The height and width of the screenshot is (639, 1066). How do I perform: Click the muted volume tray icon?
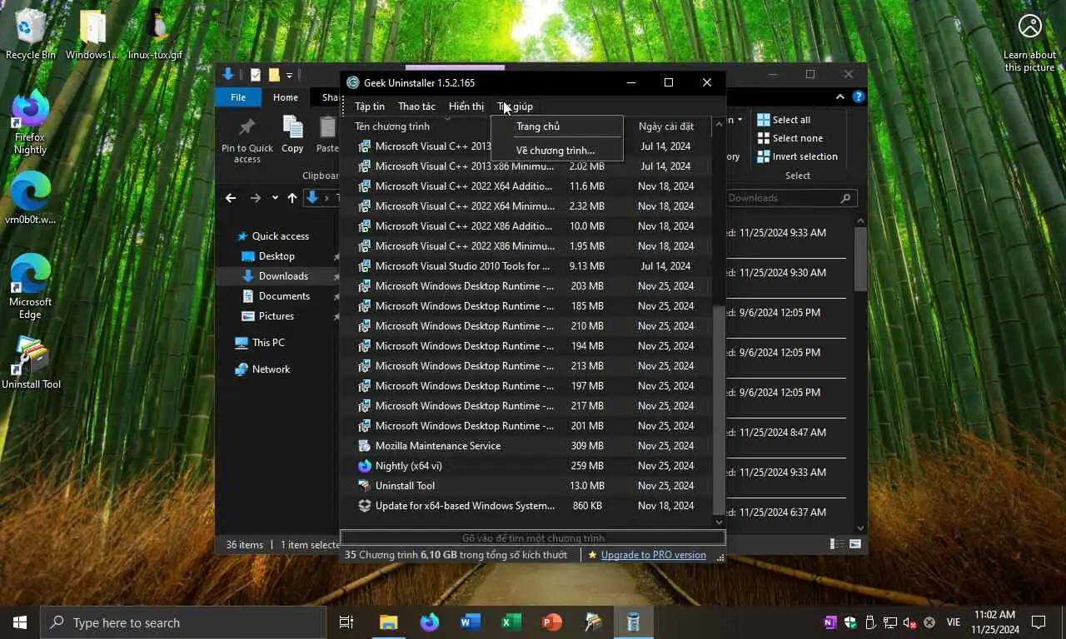909,622
